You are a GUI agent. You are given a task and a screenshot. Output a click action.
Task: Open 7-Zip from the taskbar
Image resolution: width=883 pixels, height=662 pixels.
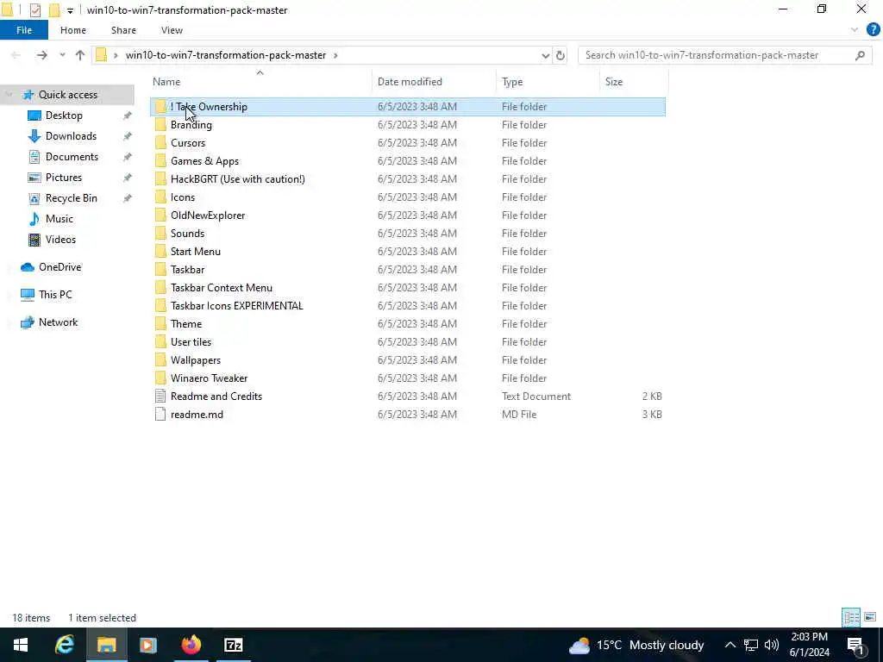(233, 645)
